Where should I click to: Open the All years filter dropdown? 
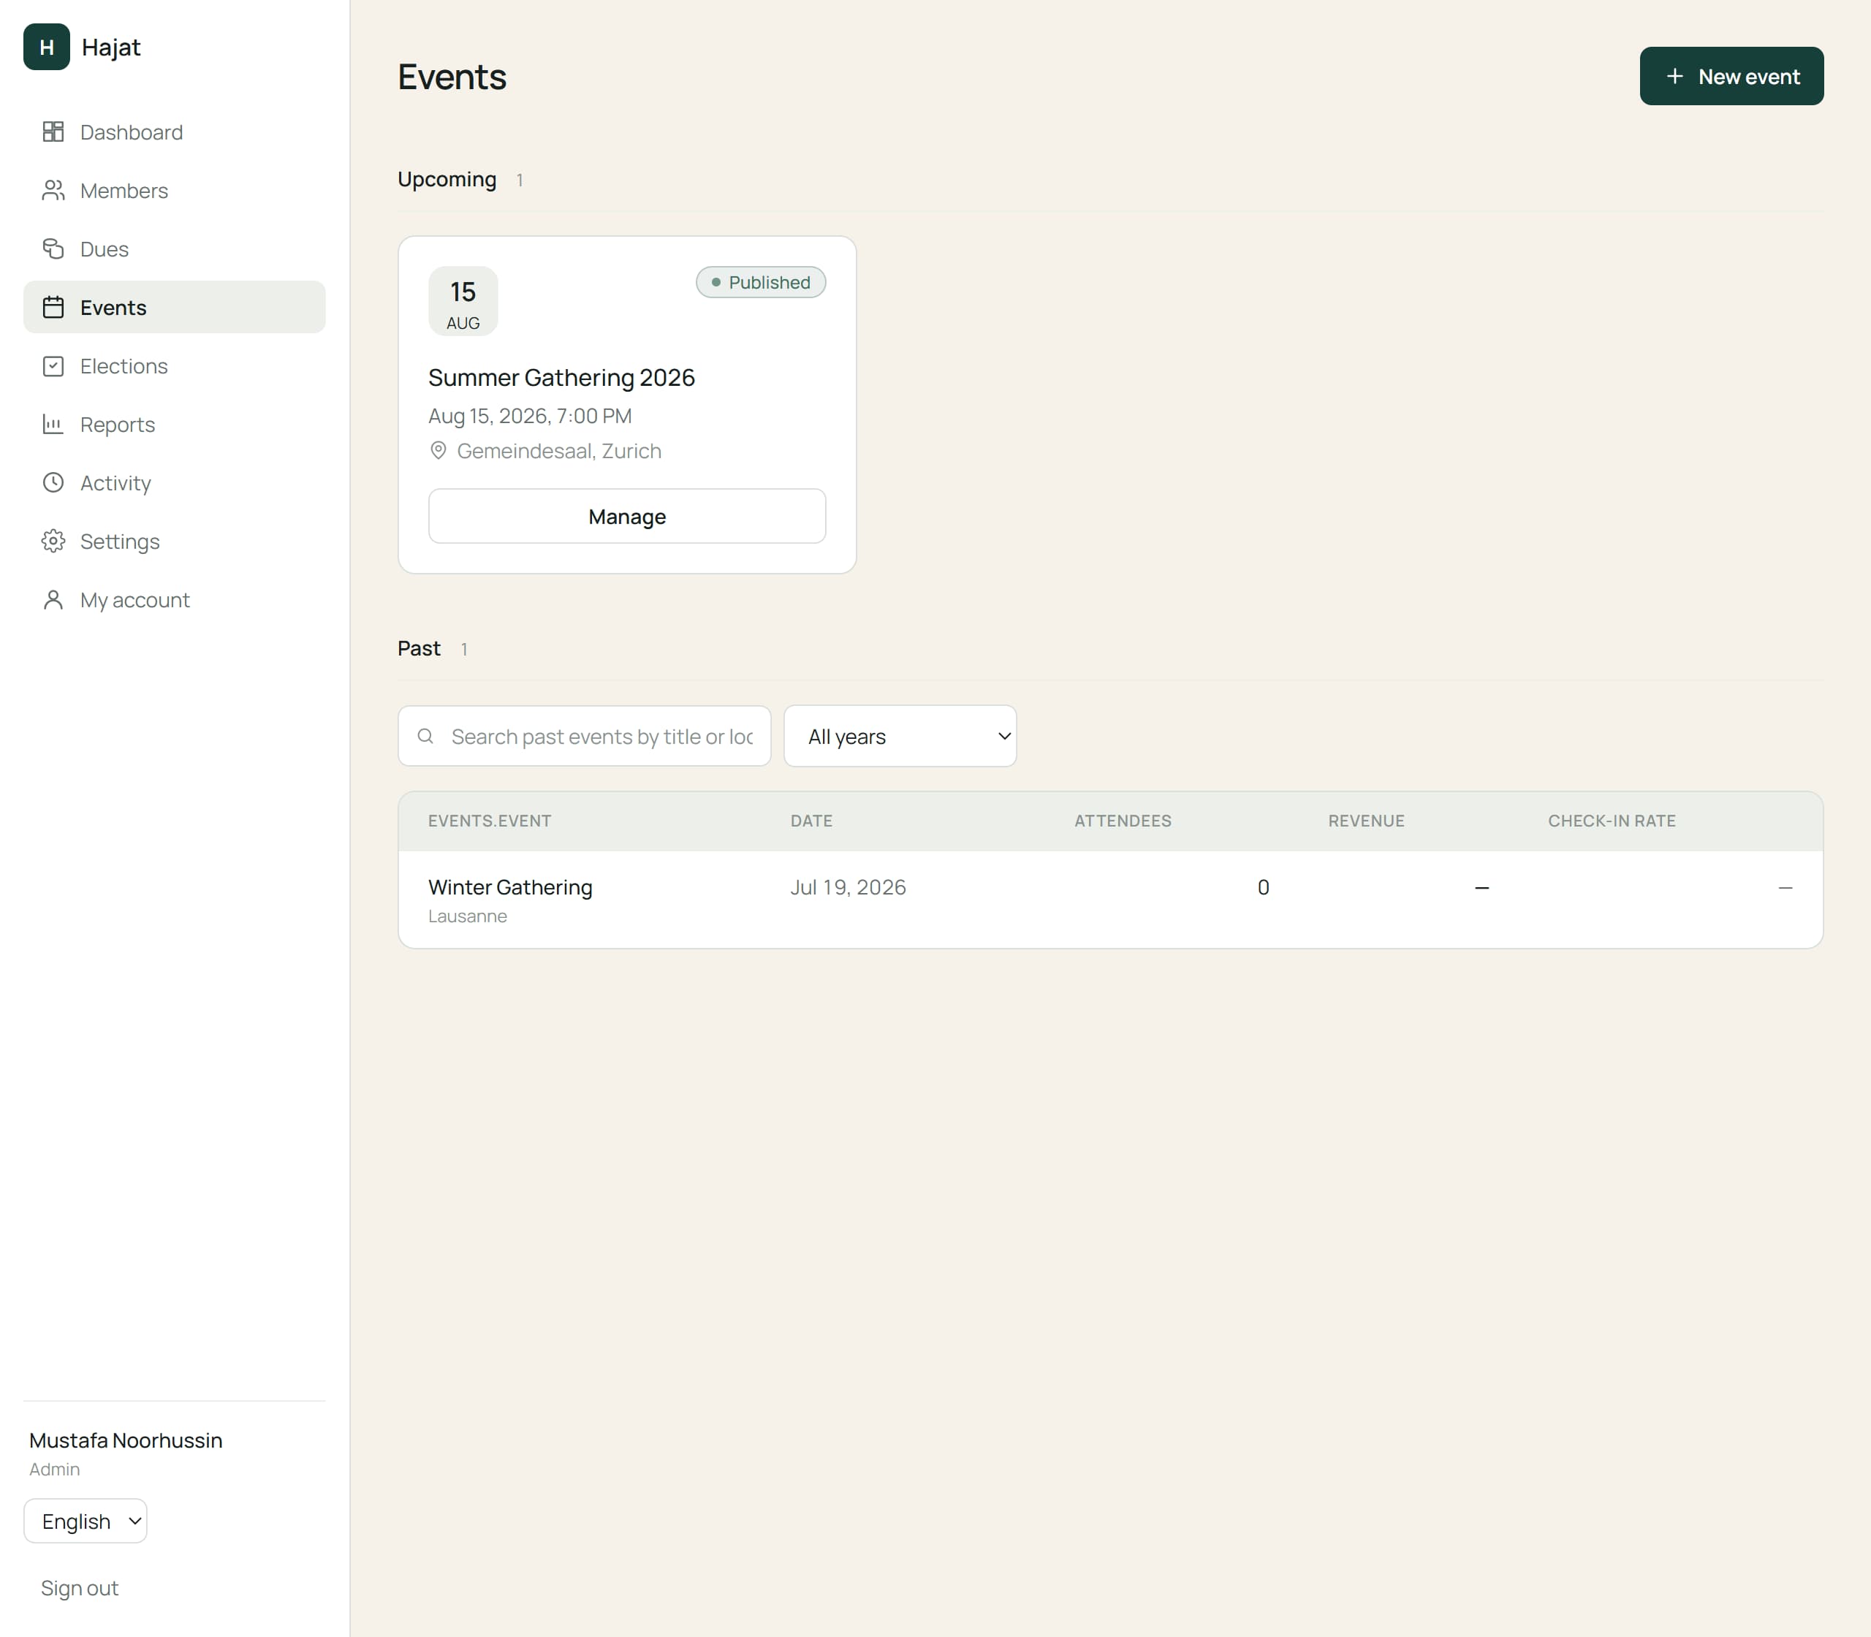tap(900, 735)
